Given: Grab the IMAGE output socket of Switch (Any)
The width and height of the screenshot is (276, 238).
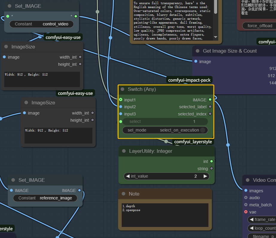Looking at the screenshot, I should [x=210, y=100].
